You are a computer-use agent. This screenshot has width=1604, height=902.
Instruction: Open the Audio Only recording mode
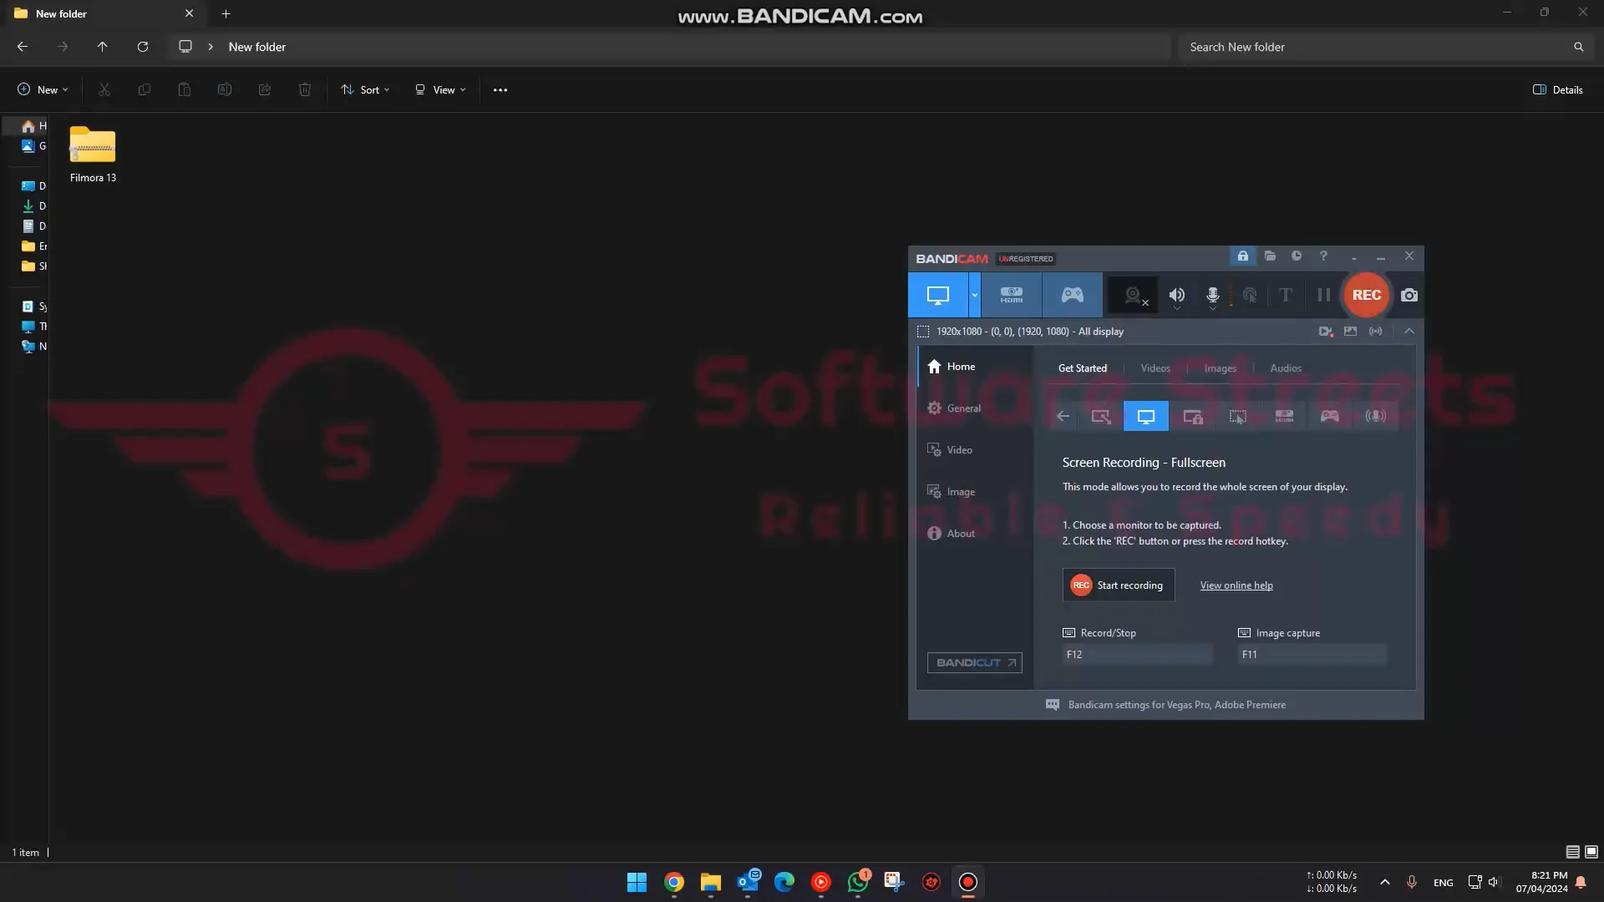pyautogui.click(x=1377, y=416)
